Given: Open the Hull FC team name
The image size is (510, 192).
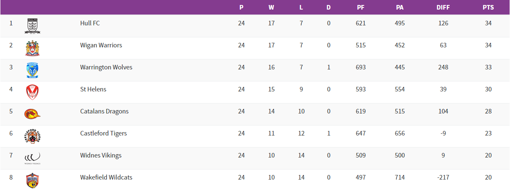Looking at the screenshot, I should [x=90, y=23].
